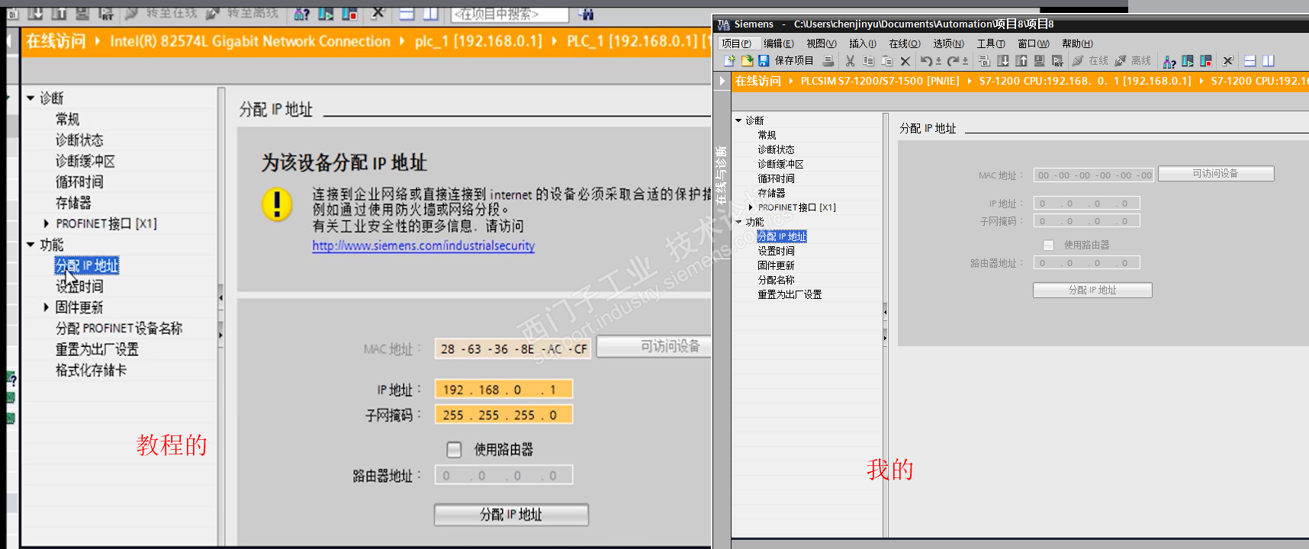Image resolution: width=1309 pixels, height=549 pixels.
Task: Open accessible devices icon in right toolbar
Action: tap(1169, 61)
